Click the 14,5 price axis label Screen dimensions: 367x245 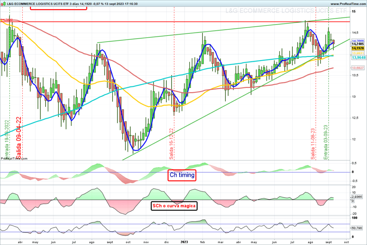pyautogui.click(x=355, y=33)
